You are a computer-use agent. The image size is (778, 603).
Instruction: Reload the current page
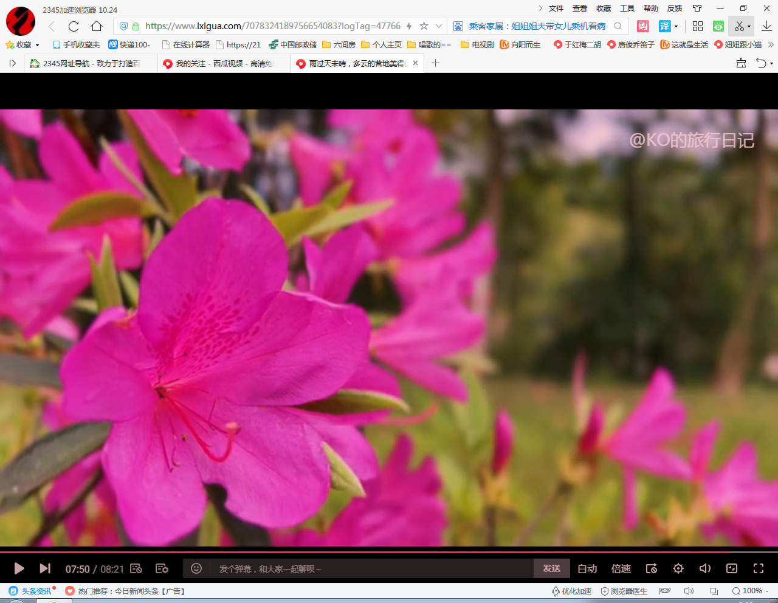tap(74, 26)
